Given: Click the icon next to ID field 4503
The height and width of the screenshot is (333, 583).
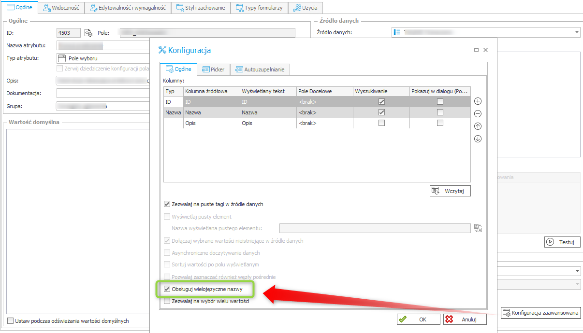Looking at the screenshot, I should pos(88,33).
